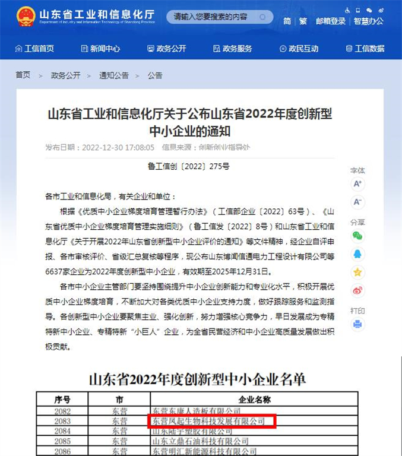Share article via QQ penguin icon
This screenshot has height=456, width=402.
click(x=357, y=254)
